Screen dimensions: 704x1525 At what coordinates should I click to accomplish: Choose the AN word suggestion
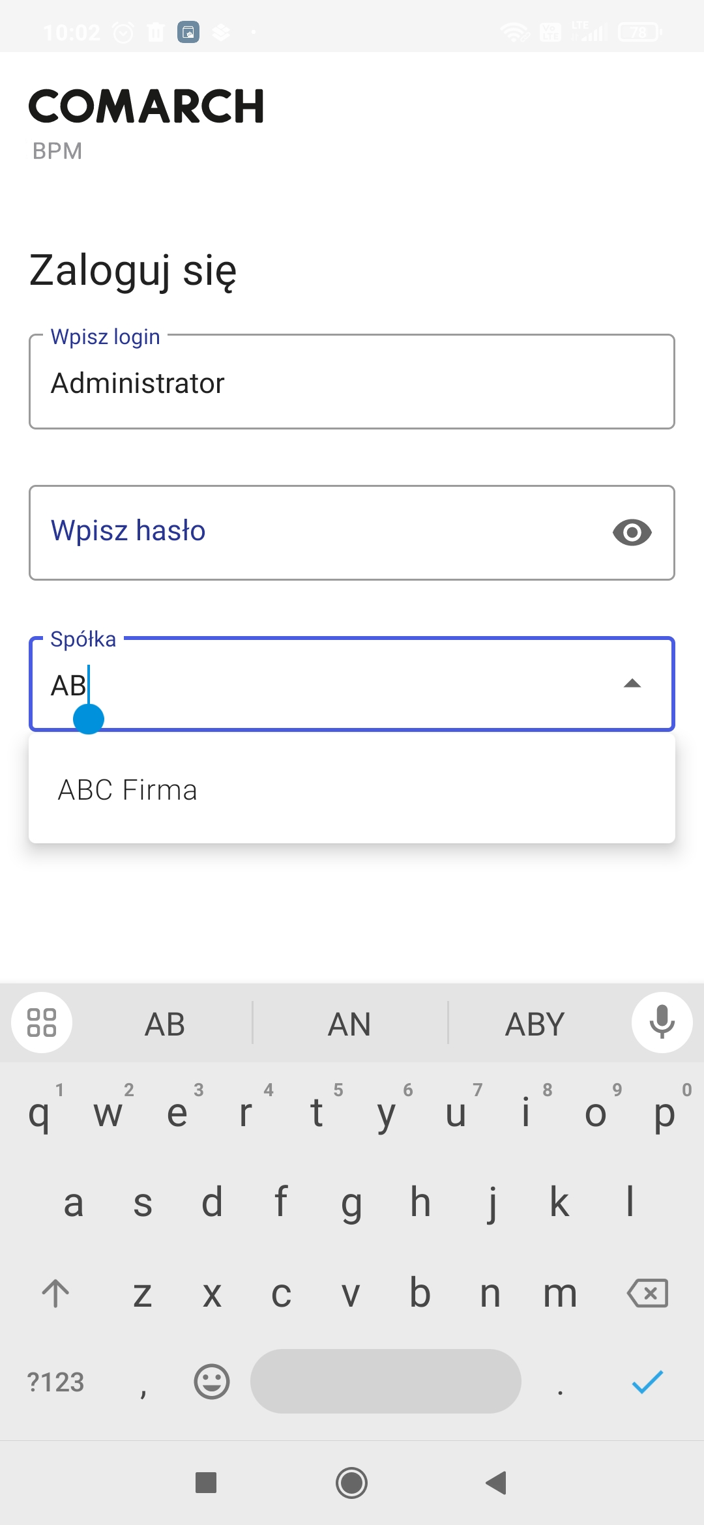coord(349,1024)
